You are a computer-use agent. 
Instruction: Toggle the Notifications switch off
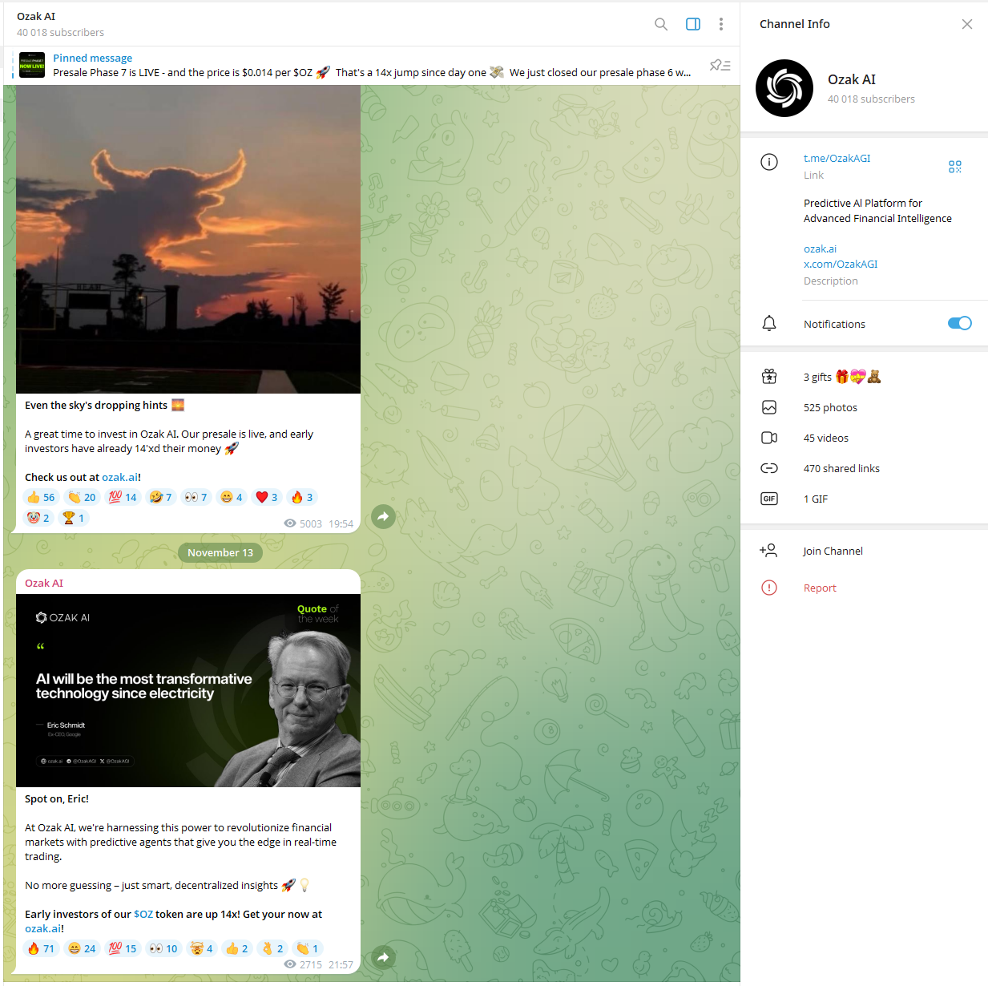959,323
